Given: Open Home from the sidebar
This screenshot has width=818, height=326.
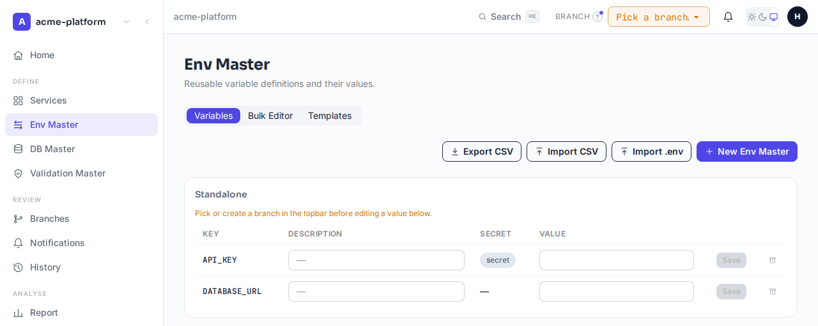Looking at the screenshot, I should click(x=81, y=55).
